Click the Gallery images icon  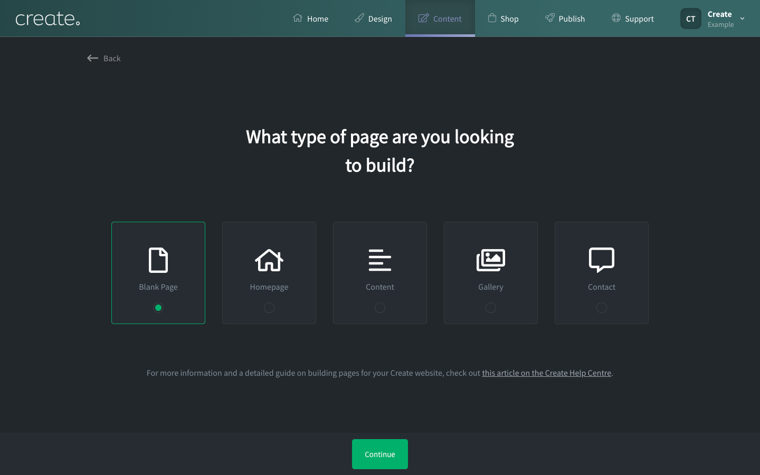click(491, 260)
